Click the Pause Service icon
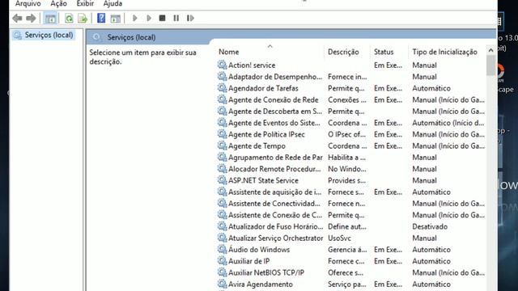The height and width of the screenshot is (291, 518). [176, 18]
